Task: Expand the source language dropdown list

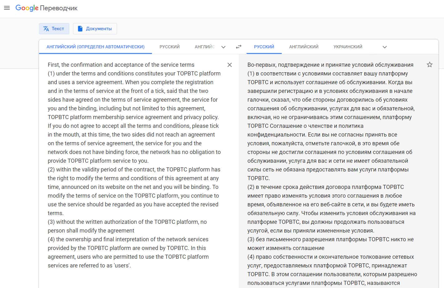Action: (x=223, y=47)
